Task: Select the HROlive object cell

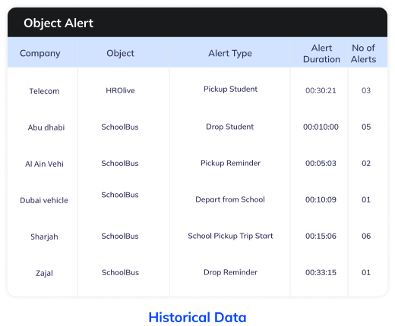Action: 120,90
